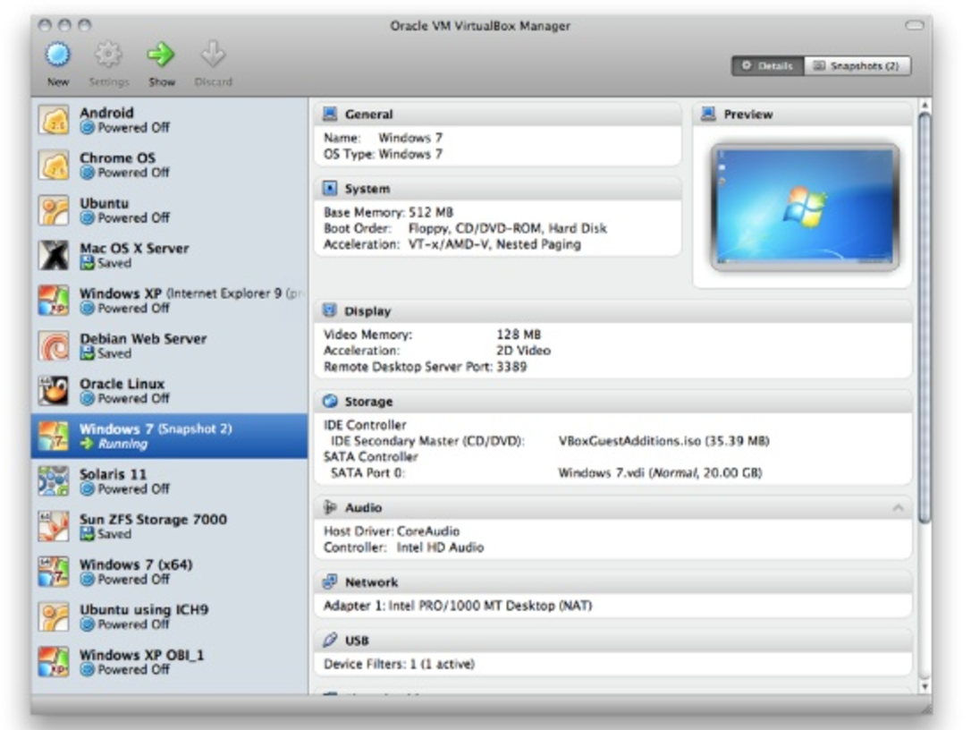Click the Windows 7 preview thumbnail
This screenshot has width=971, height=730.
[x=805, y=207]
